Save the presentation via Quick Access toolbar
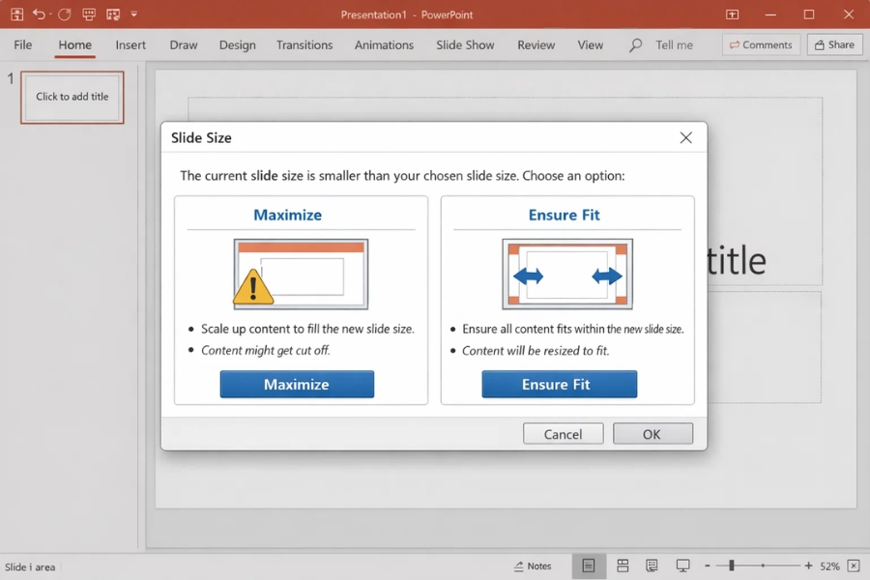This screenshot has width=870, height=580. (x=16, y=14)
